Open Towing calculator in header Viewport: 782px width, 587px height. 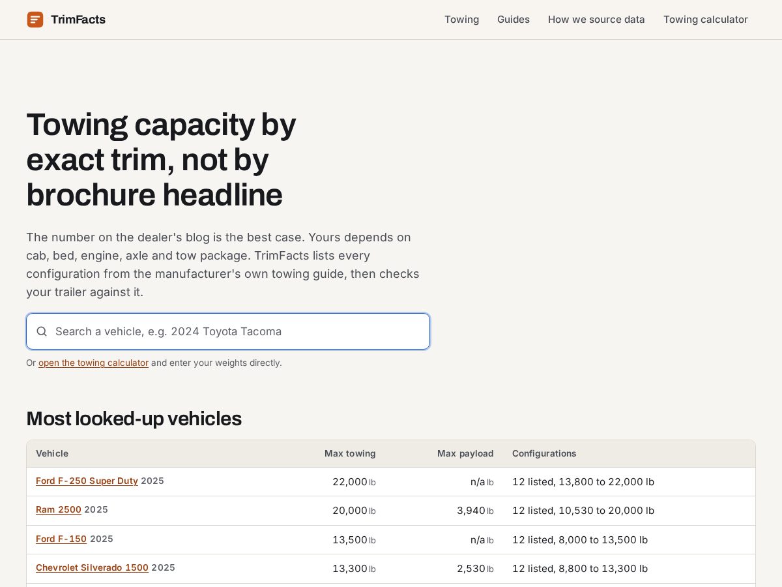click(706, 20)
